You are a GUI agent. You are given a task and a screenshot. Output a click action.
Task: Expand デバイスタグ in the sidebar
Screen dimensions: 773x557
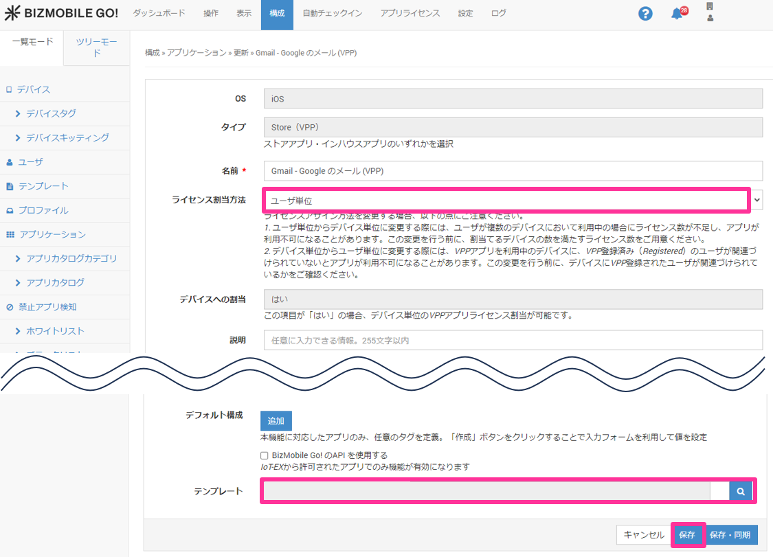51,113
